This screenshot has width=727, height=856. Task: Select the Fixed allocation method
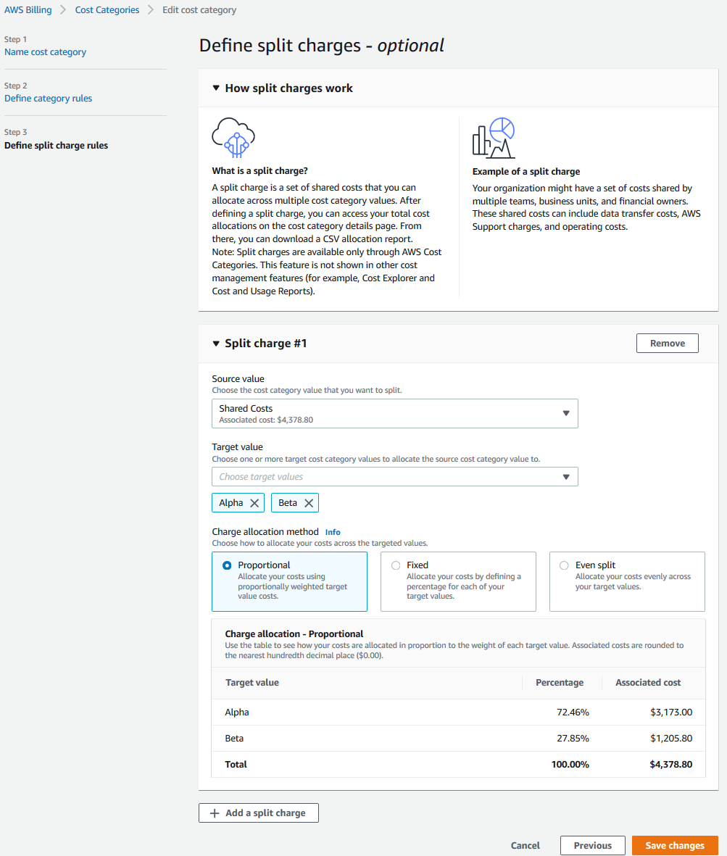(x=395, y=565)
